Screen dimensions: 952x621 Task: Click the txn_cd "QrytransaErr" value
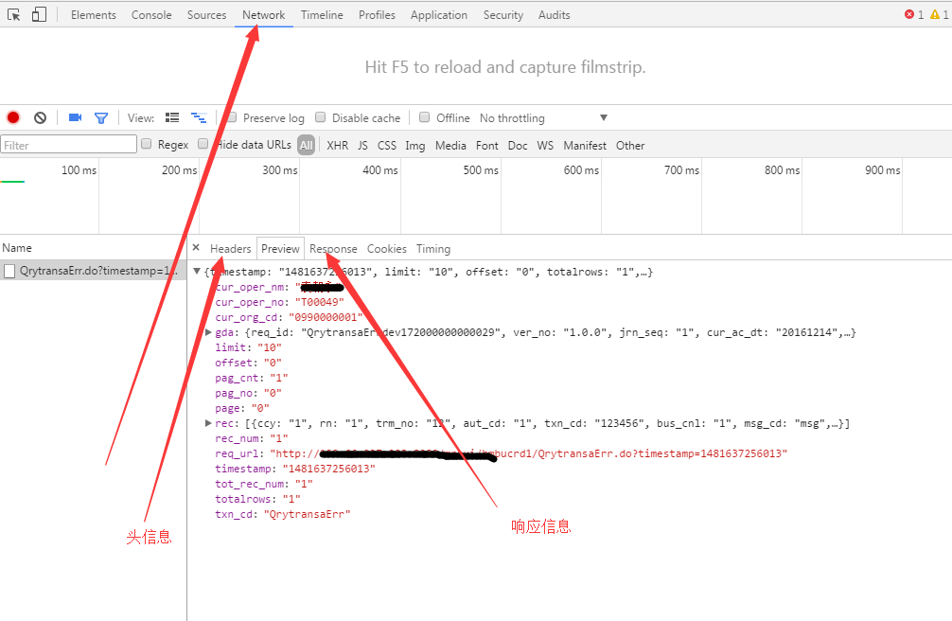(308, 514)
